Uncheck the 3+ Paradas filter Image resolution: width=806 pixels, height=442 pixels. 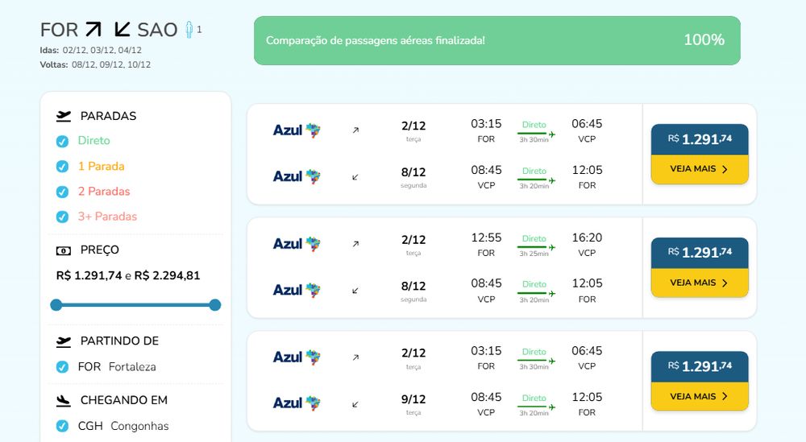62,217
